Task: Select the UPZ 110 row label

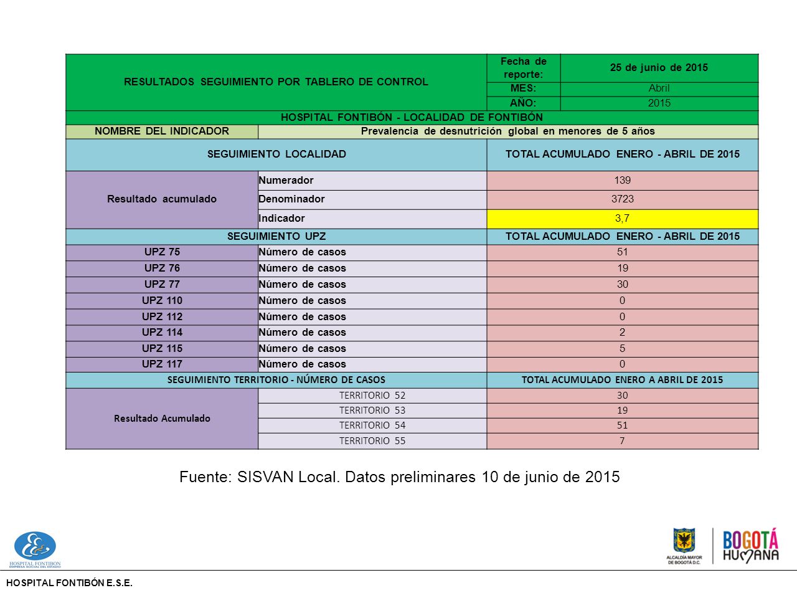Action: click(x=162, y=301)
